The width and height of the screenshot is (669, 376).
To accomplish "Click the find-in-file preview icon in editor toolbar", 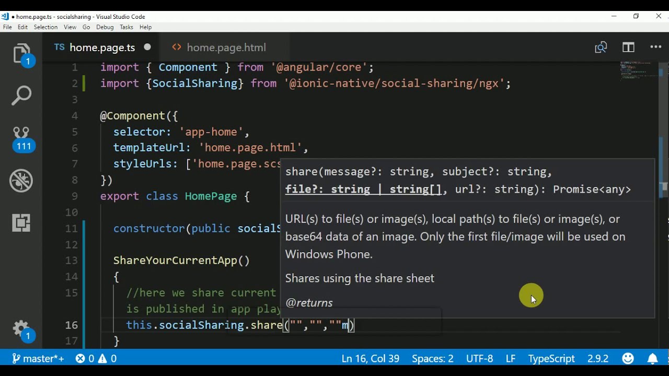I will pos(601,48).
